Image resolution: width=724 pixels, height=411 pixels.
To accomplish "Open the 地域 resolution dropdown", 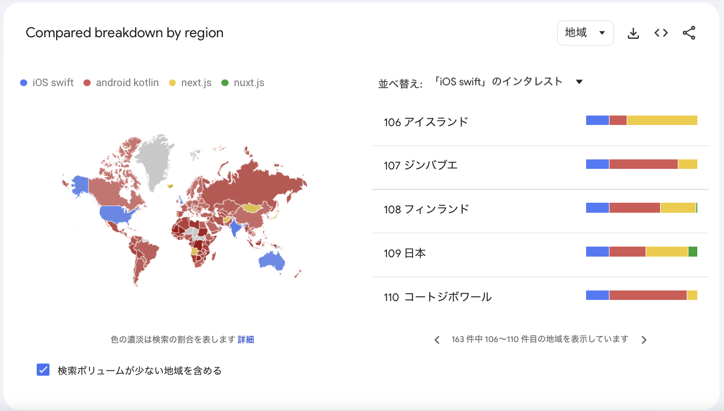I will tap(585, 33).
